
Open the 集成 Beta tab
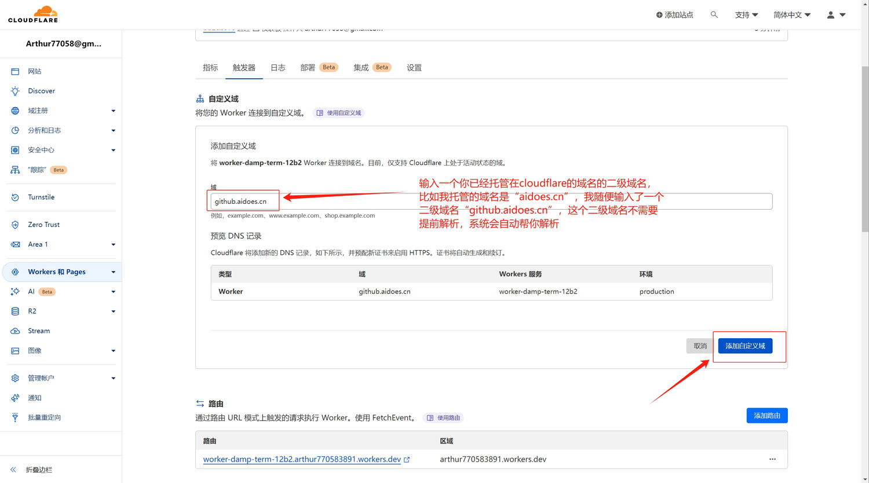click(x=373, y=68)
